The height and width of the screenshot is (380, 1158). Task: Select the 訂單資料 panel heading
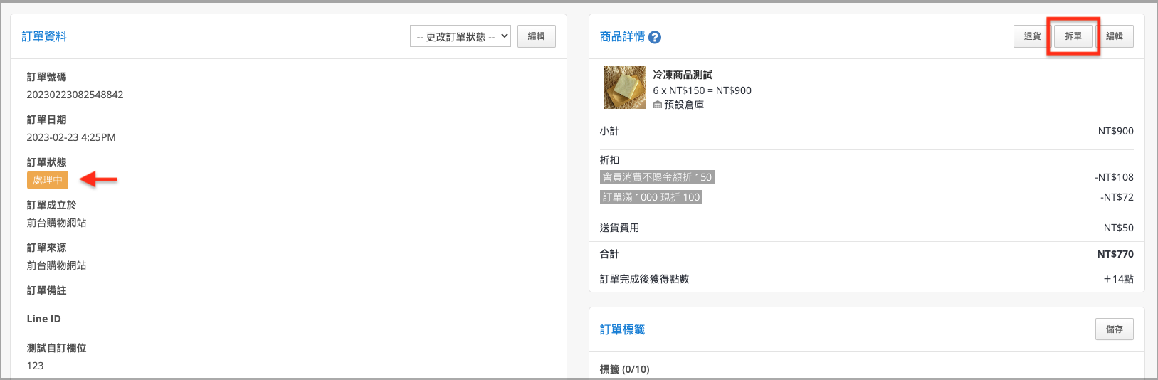click(44, 37)
